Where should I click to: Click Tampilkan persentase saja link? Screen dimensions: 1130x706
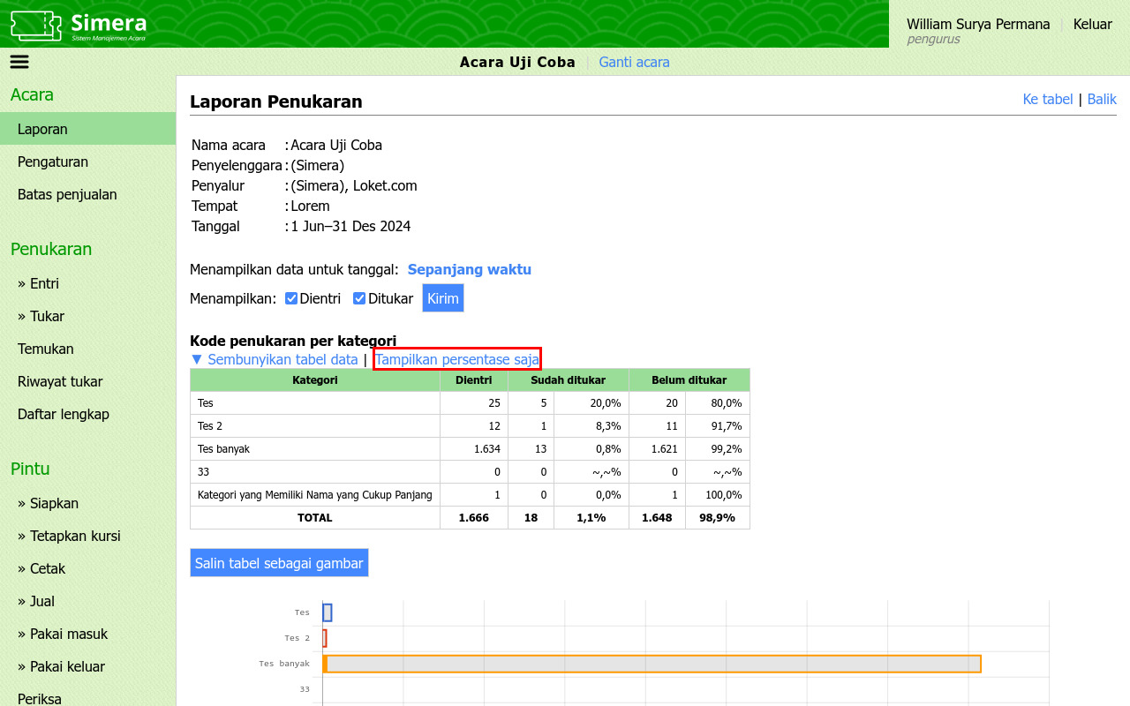pyautogui.click(x=457, y=359)
